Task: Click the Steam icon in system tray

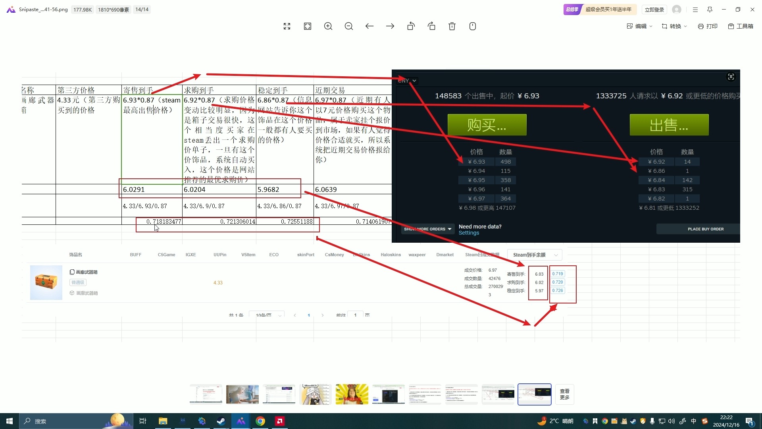Action: [633, 421]
